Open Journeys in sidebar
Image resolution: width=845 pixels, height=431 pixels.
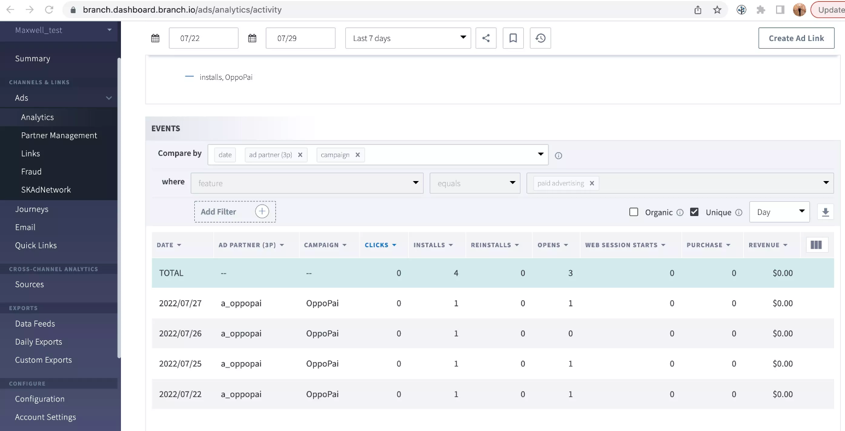pos(32,209)
